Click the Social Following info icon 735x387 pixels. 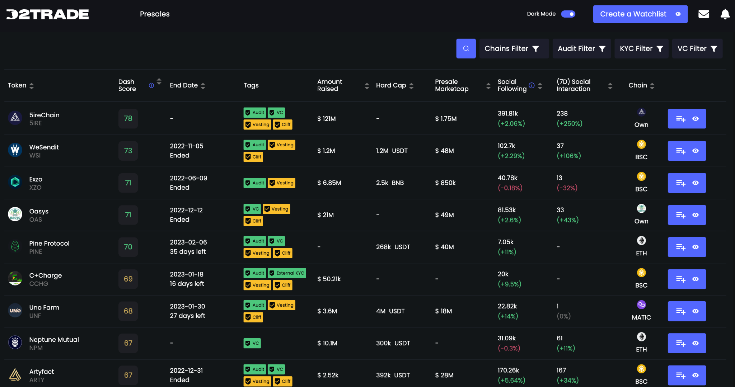coord(532,85)
